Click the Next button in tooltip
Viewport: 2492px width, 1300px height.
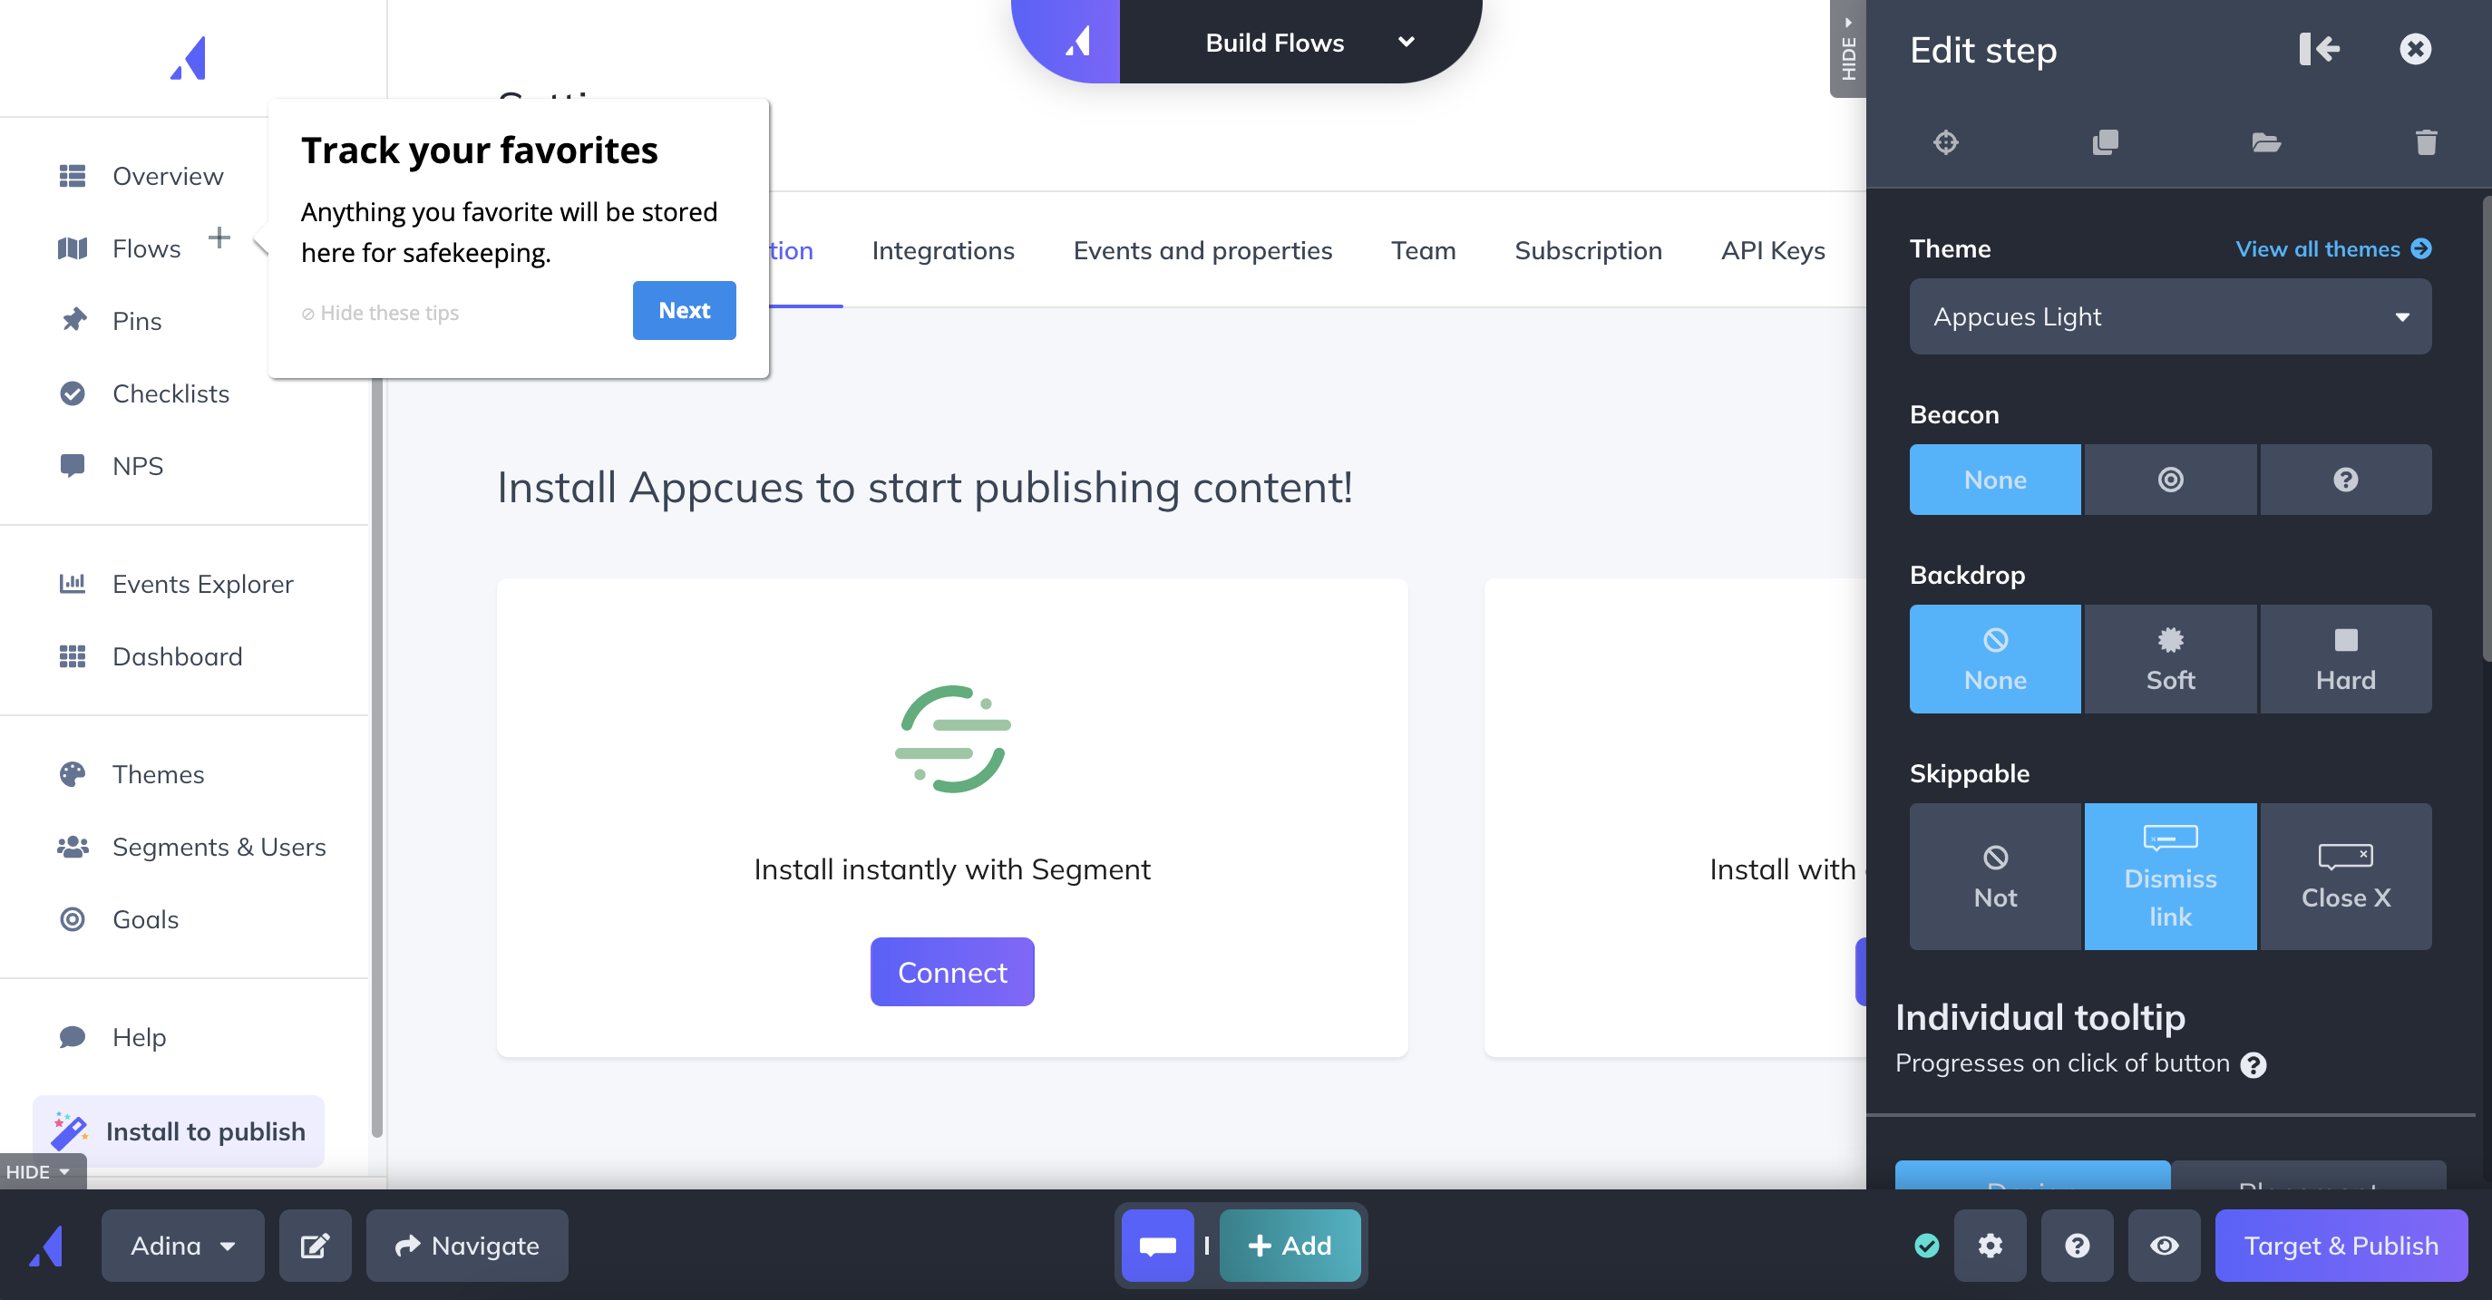pyautogui.click(x=684, y=310)
